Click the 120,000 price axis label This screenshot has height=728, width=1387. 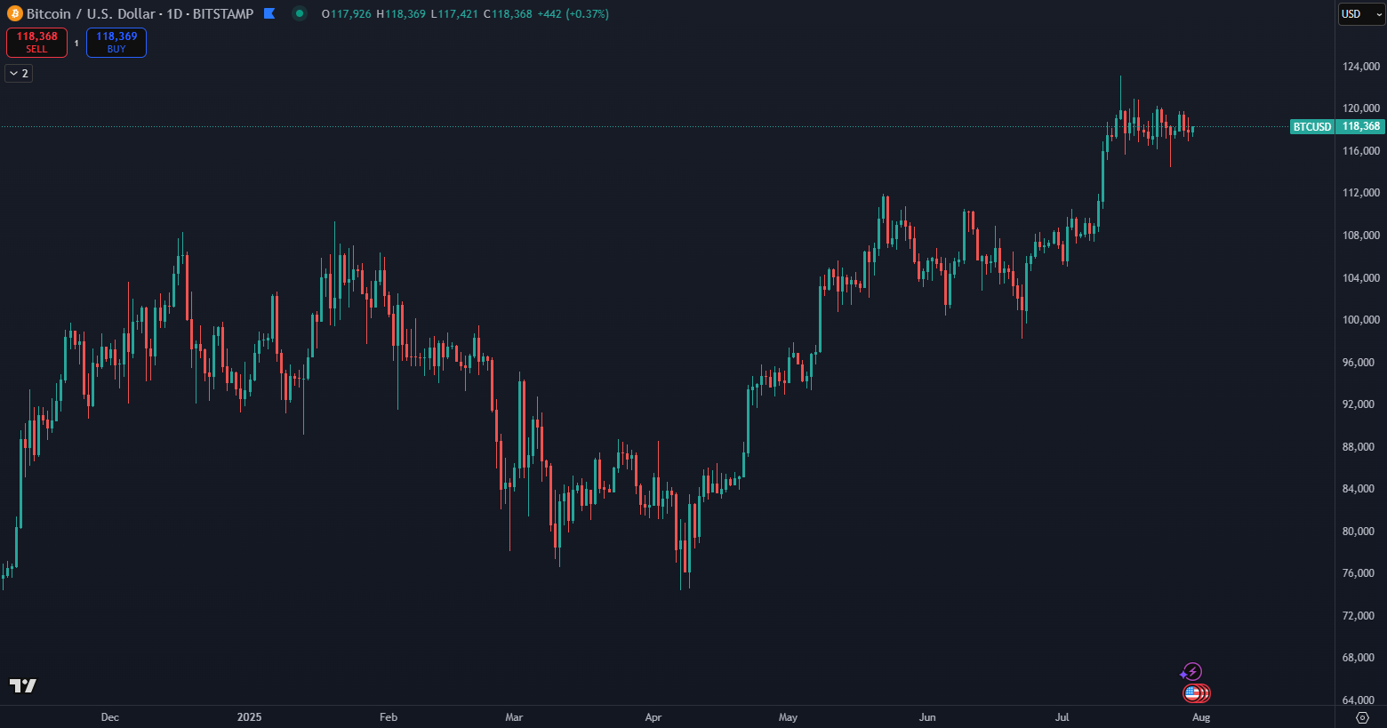tap(1361, 108)
